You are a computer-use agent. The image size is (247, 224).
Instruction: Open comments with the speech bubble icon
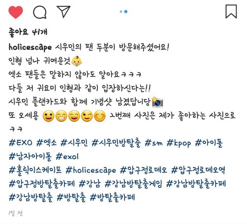(x=40, y=12)
